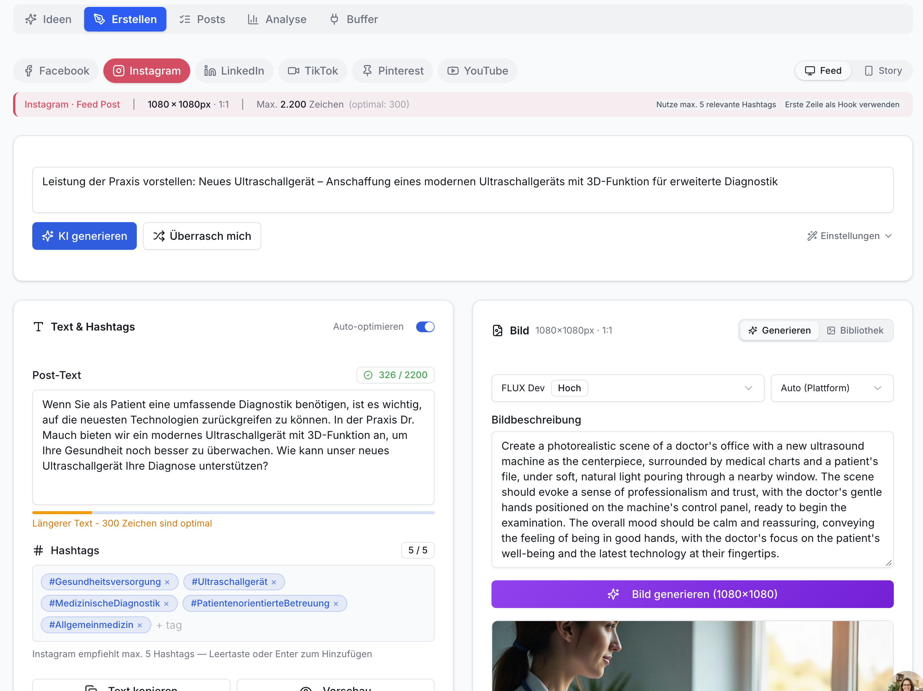Image resolution: width=923 pixels, height=691 pixels.
Task: Click the 326 / 2200 character counter
Action: point(395,375)
